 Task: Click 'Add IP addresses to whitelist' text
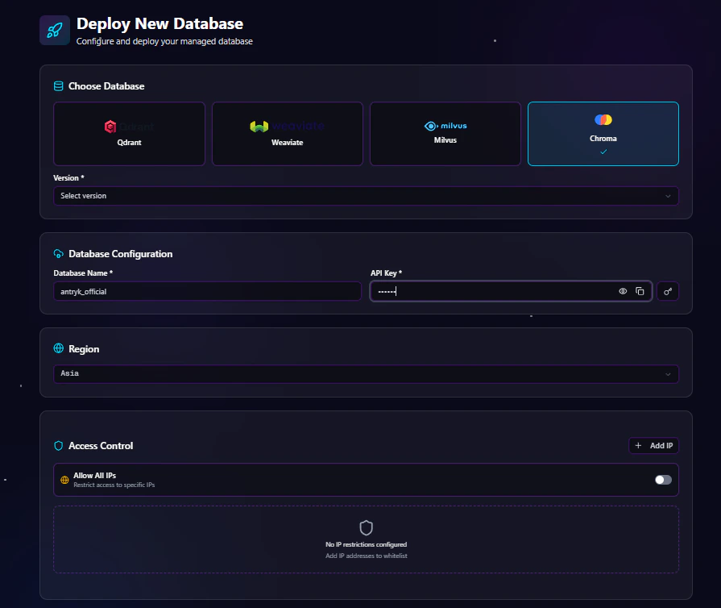pyautogui.click(x=366, y=556)
